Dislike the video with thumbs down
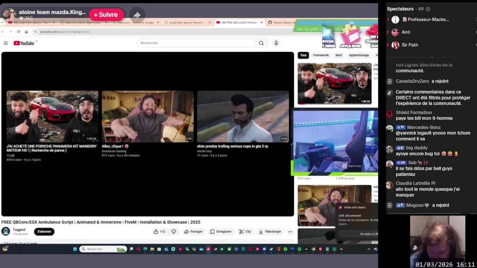Screen dimensions: 477x268 (174, 232)
